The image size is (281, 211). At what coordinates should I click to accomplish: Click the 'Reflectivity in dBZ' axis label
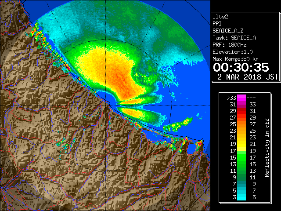[267, 148]
